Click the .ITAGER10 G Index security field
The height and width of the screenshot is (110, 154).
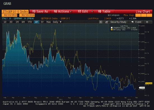15,11
